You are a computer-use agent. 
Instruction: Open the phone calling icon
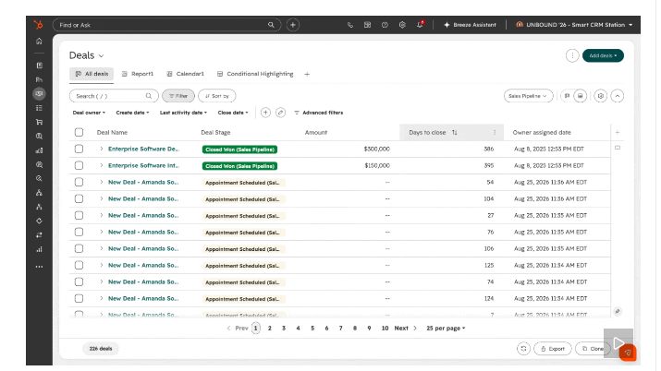pos(349,25)
